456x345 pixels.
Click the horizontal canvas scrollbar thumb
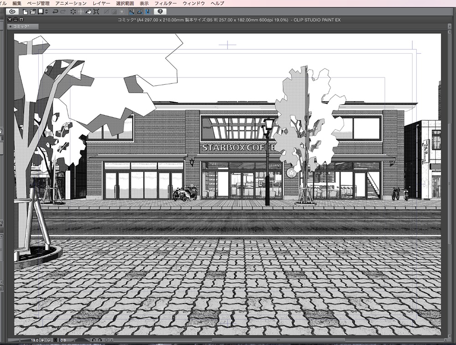tap(278, 340)
